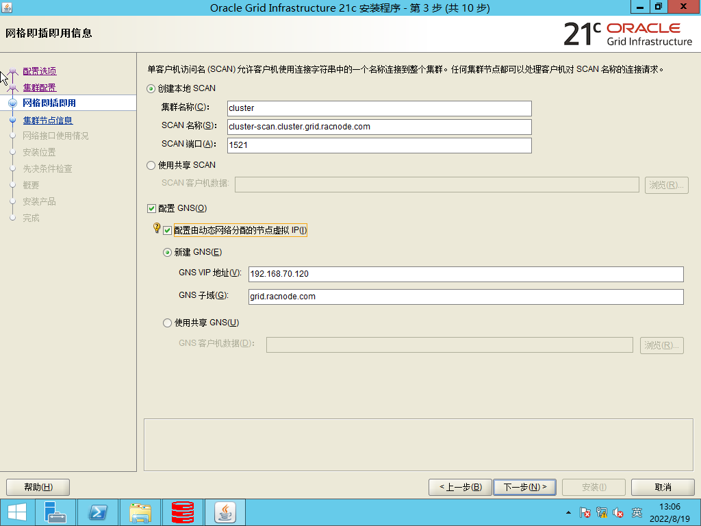Click the message area at the bottom
Screen dimensions: 701x526
pyautogui.click(x=418, y=444)
